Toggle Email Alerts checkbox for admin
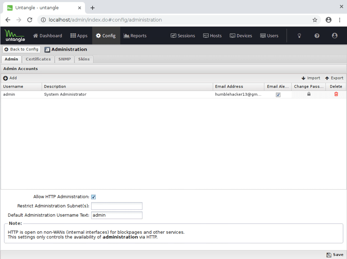 [278, 95]
